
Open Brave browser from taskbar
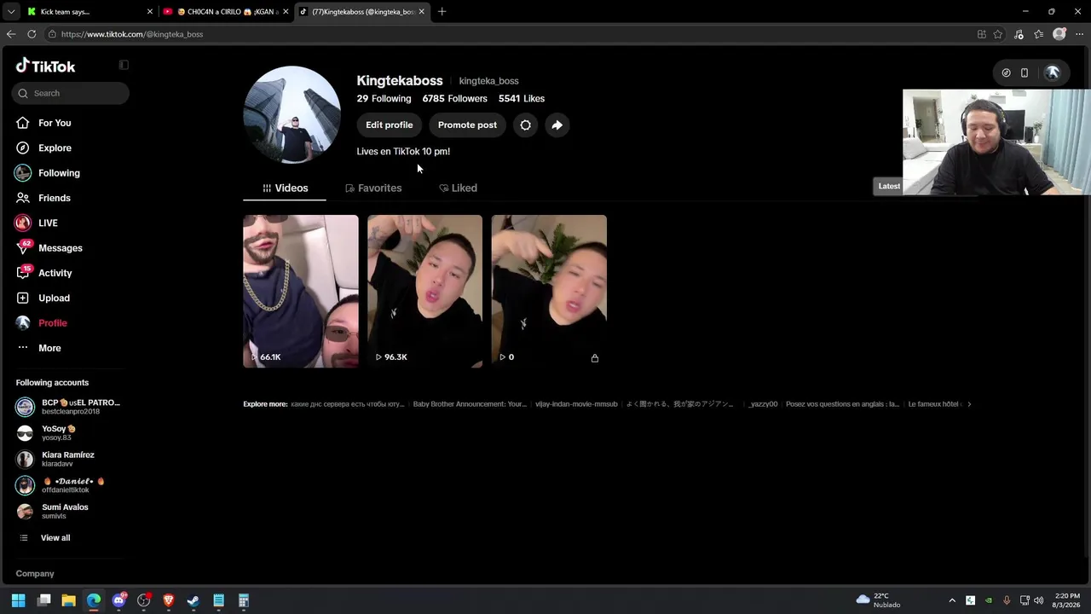[x=169, y=600]
